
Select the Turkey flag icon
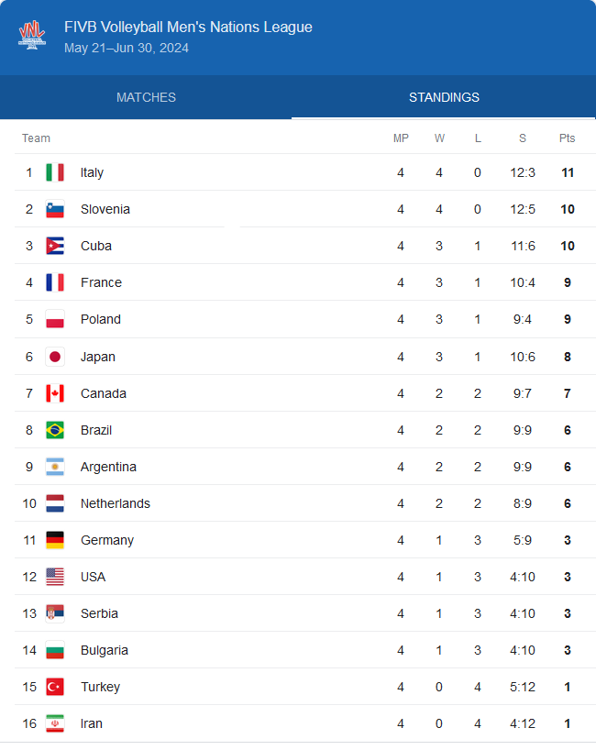(x=55, y=687)
